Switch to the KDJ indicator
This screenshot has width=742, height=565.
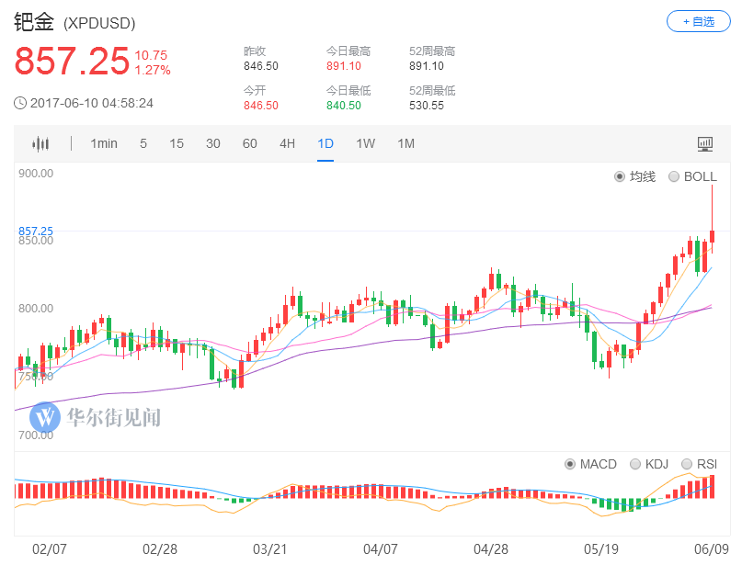pos(636,464)
